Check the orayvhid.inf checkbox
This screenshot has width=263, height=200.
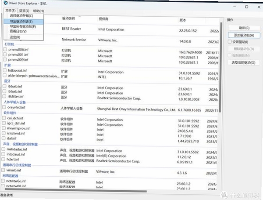tap(4, 107)
